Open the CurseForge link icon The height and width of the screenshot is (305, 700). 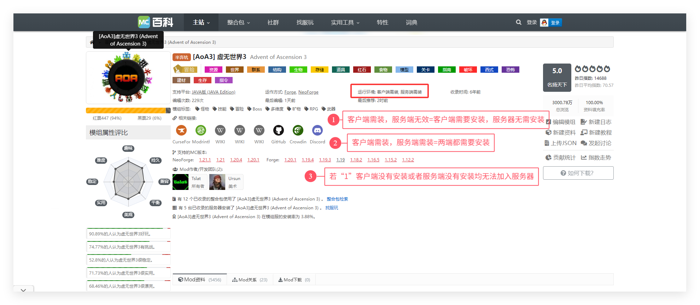(181, 130)
